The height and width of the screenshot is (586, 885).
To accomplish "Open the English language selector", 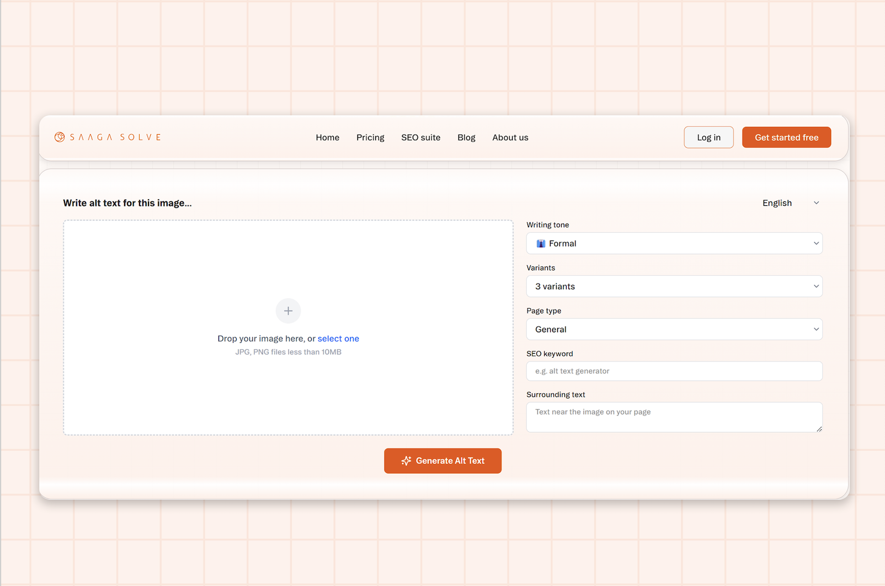I will (x=790, y=203).
